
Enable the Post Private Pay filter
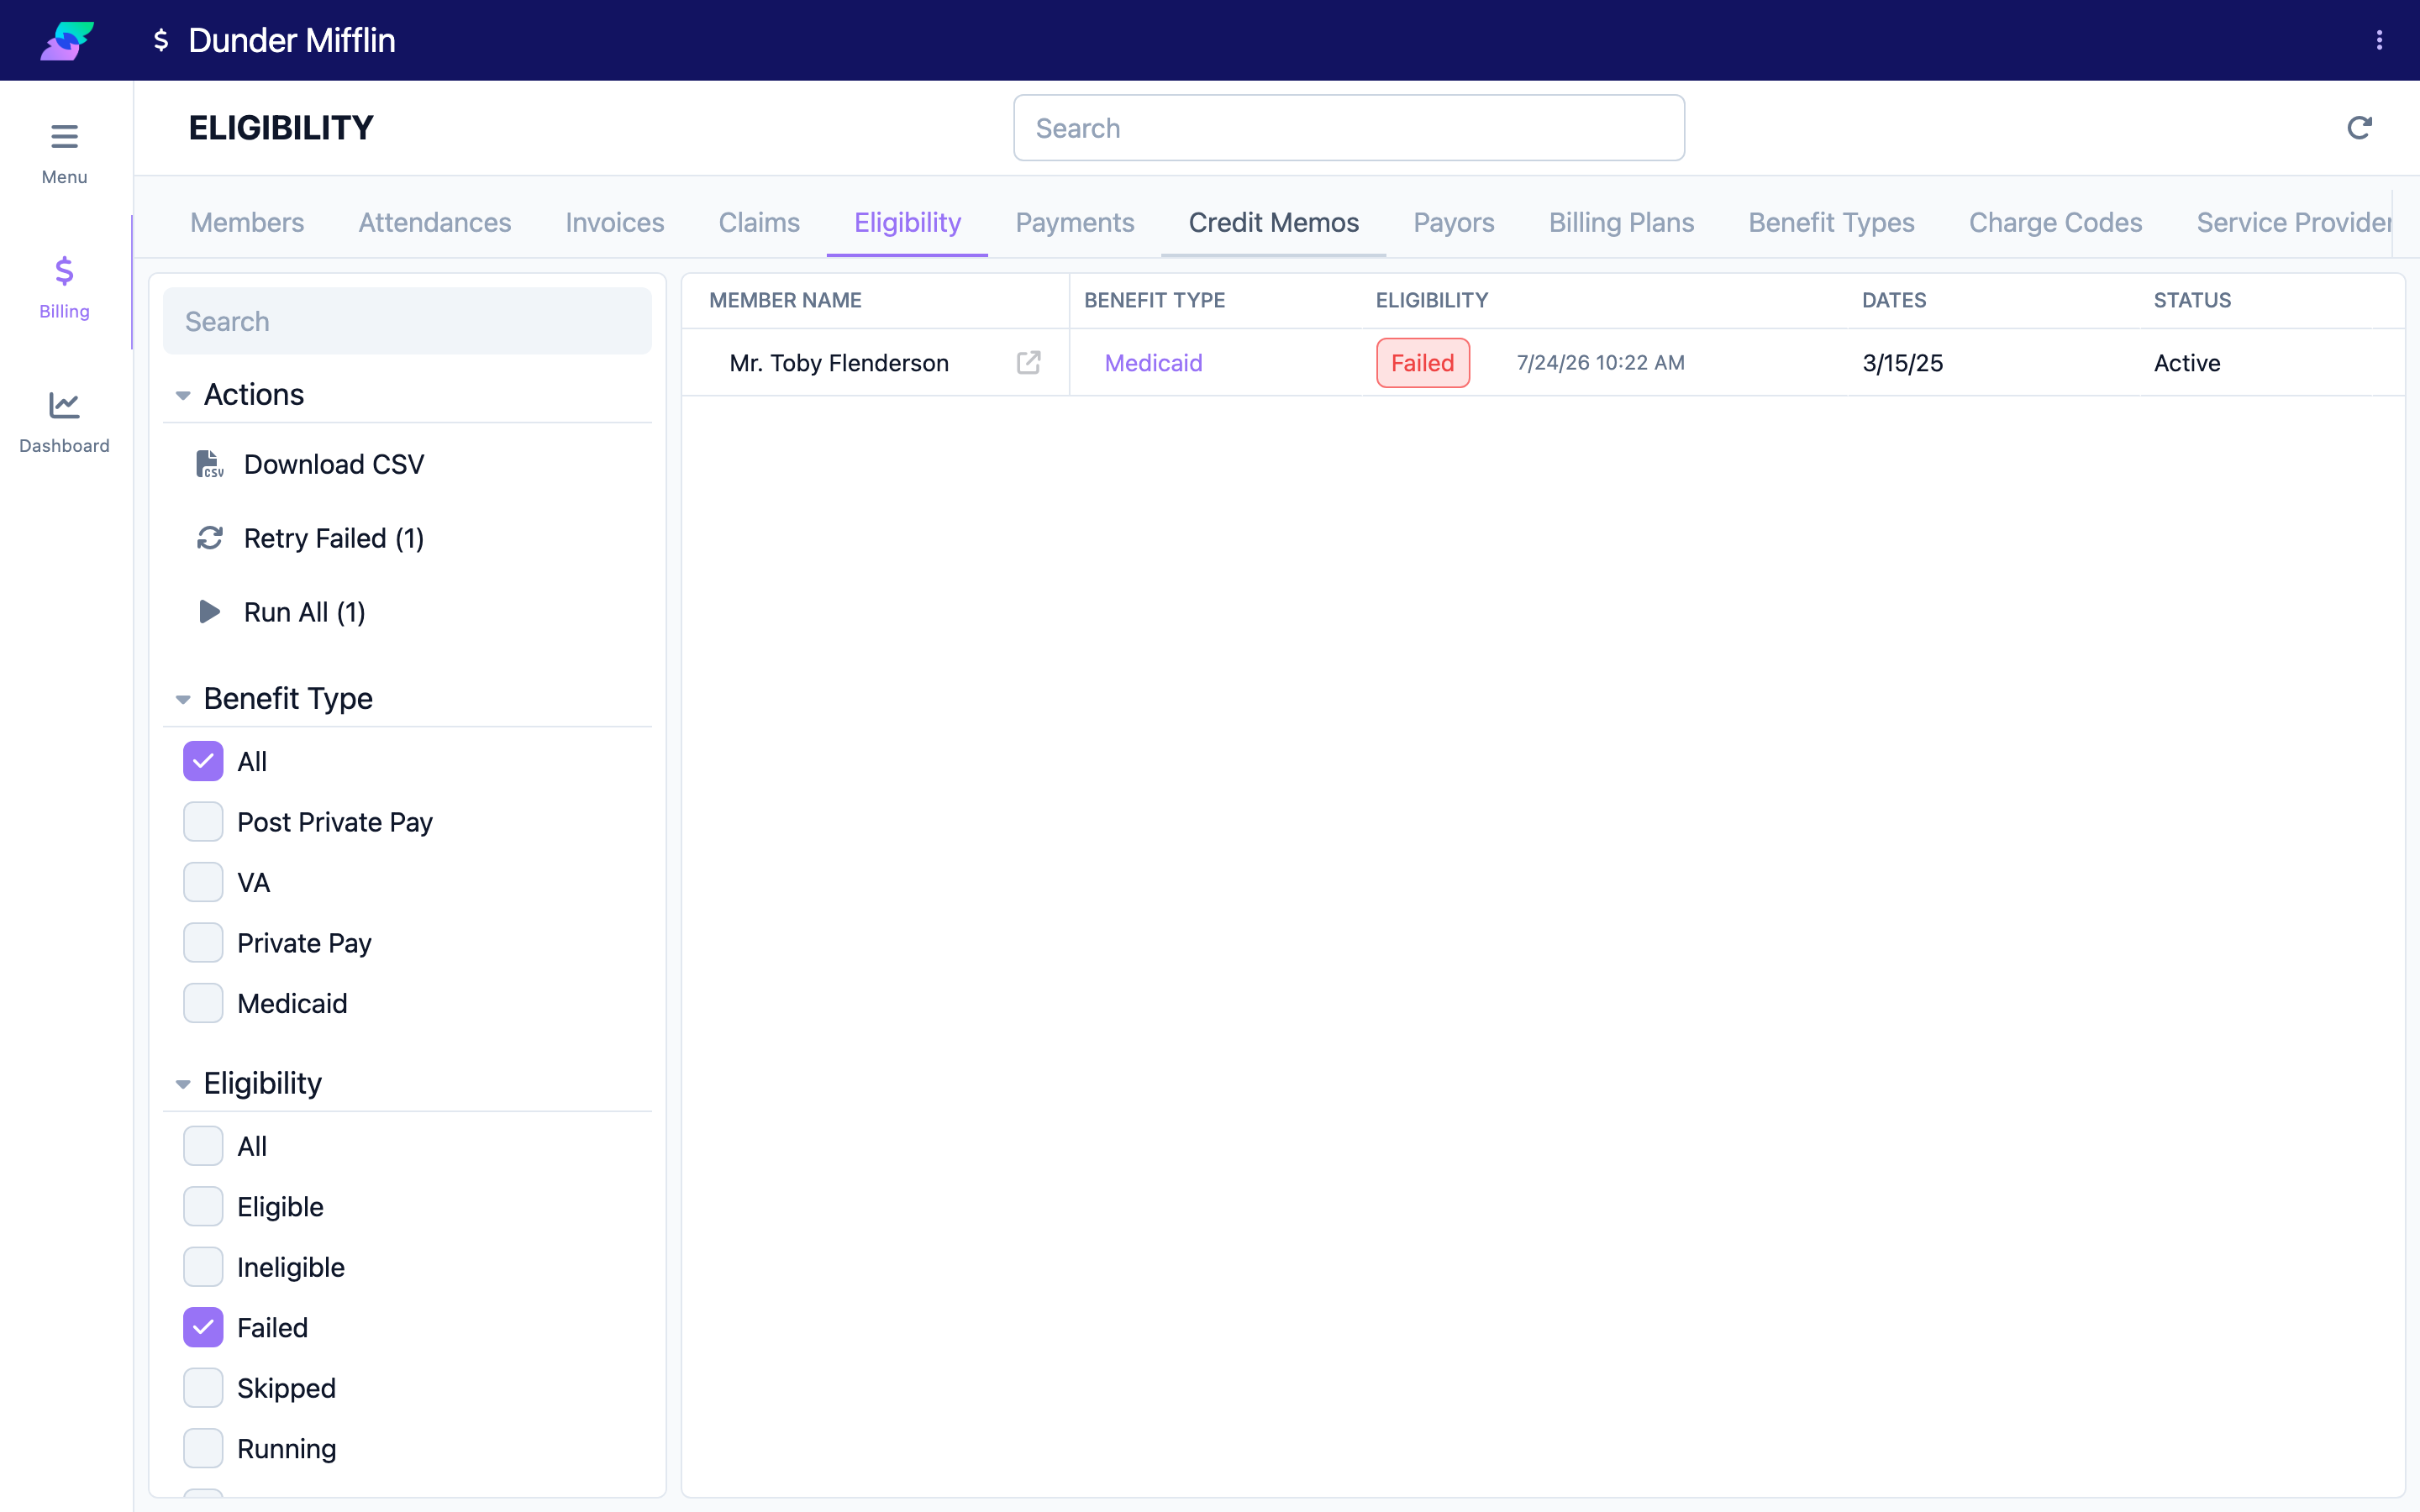tap(203, 822)
